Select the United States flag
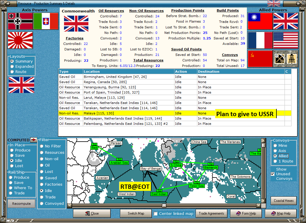Screen dimensions: 306x223 (286, 40)
